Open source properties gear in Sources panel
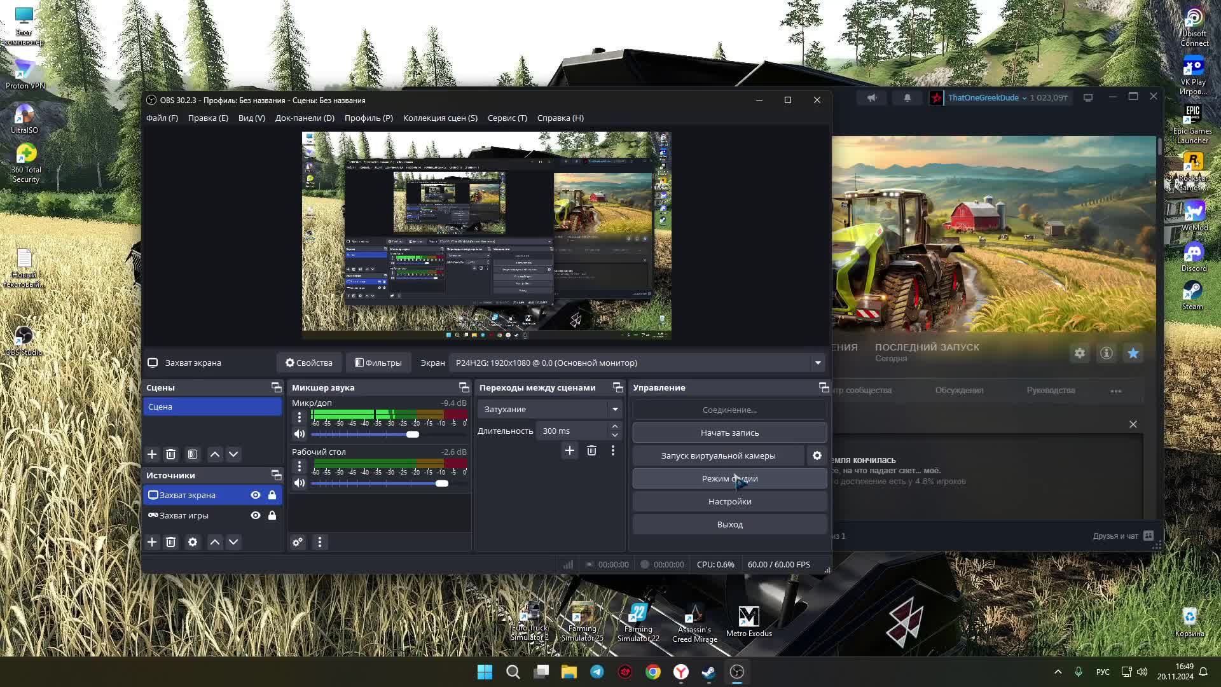The width and height of the screenshot is (1221, 687). [193, 542]
